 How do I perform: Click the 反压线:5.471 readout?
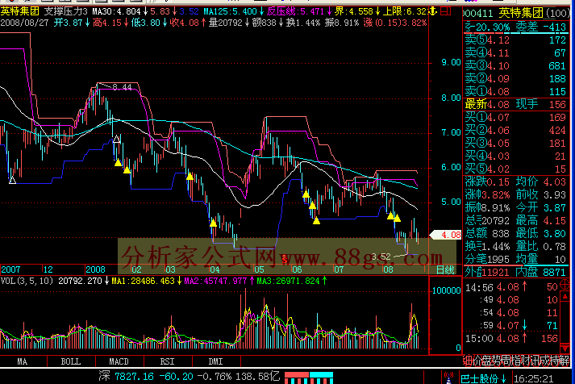(296, 11)
